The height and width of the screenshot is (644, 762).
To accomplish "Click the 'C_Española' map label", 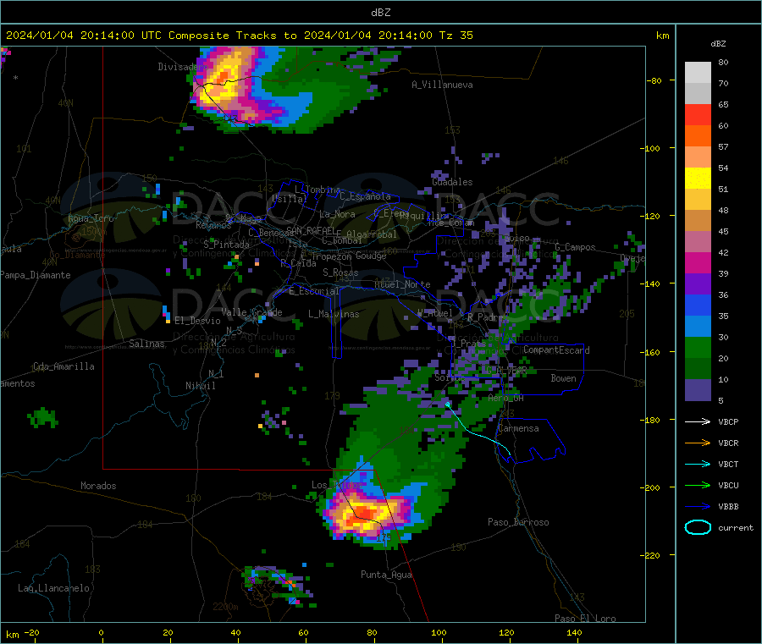I will [365, 196].
